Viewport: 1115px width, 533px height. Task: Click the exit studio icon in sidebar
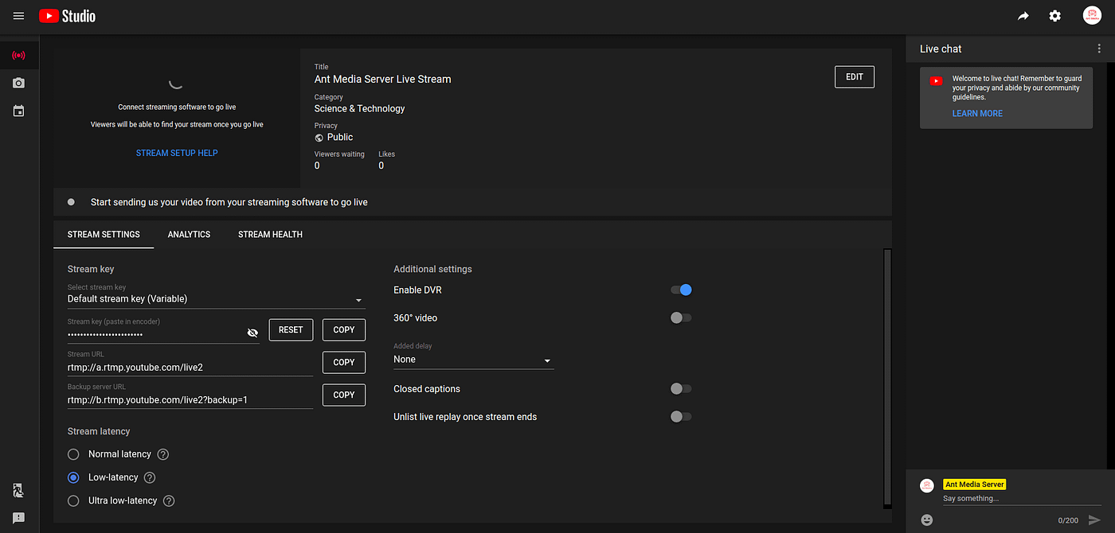click(19, 491)
